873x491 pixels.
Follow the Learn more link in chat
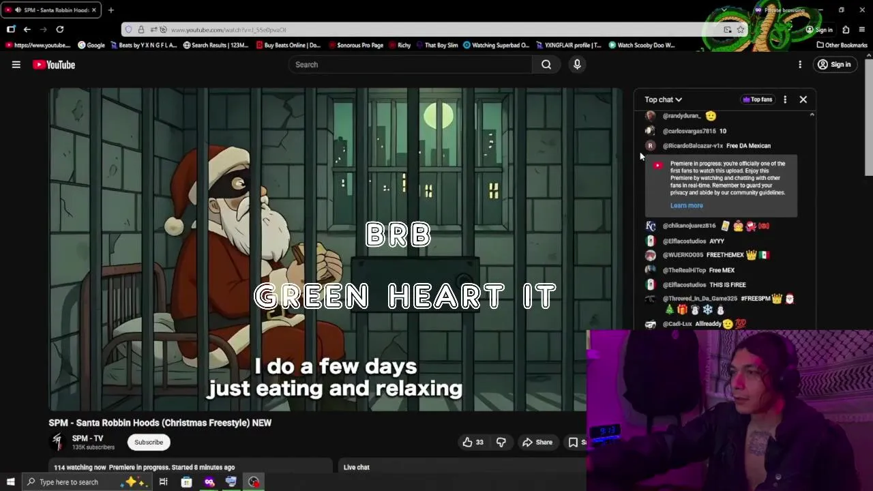686,205
